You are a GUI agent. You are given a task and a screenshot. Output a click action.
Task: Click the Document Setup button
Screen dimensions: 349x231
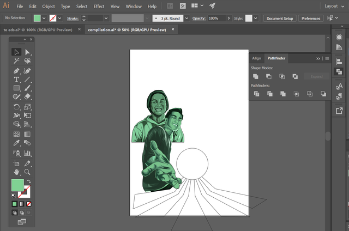click(x=280, y=18)
